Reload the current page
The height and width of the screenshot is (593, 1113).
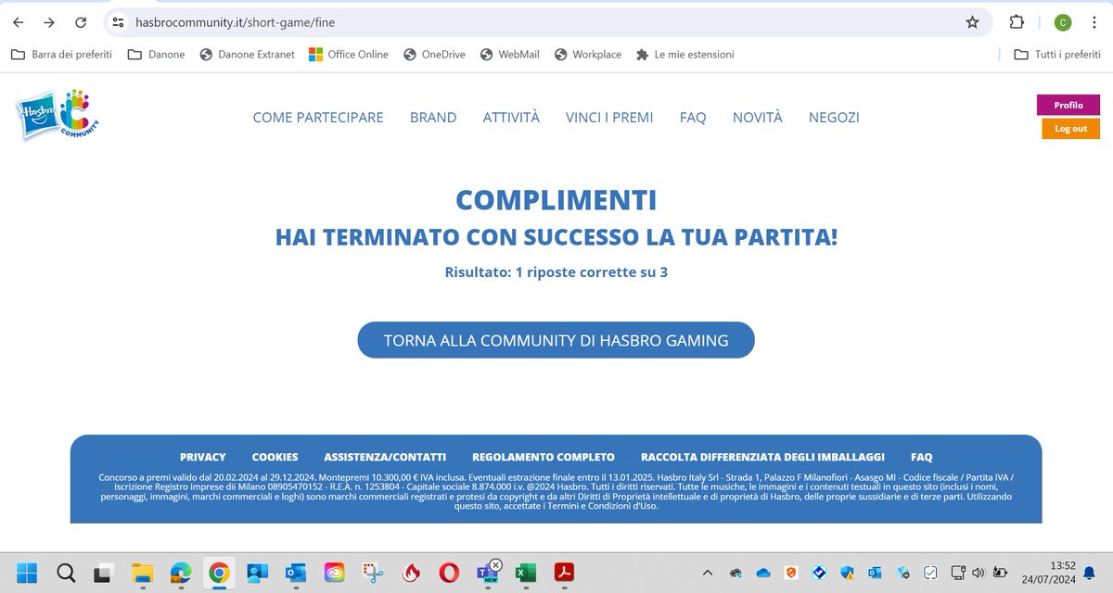82,22
